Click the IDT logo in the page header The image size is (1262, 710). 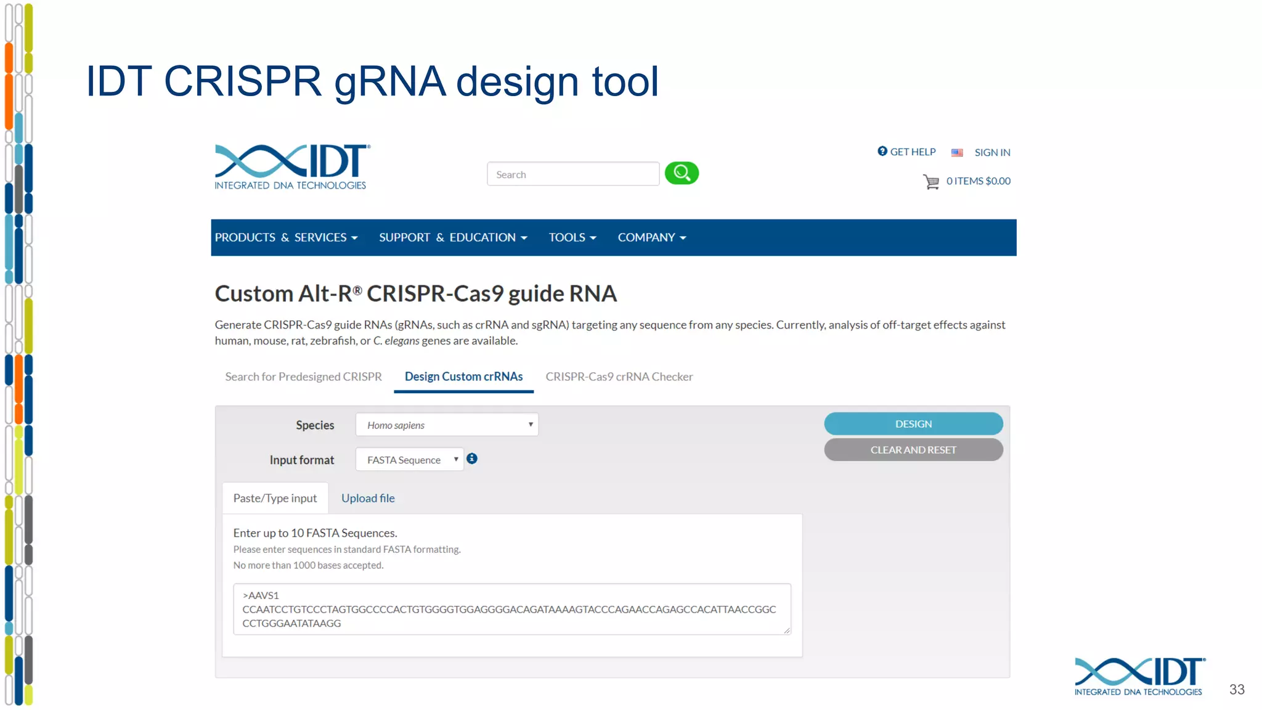(x=292, y=167)
